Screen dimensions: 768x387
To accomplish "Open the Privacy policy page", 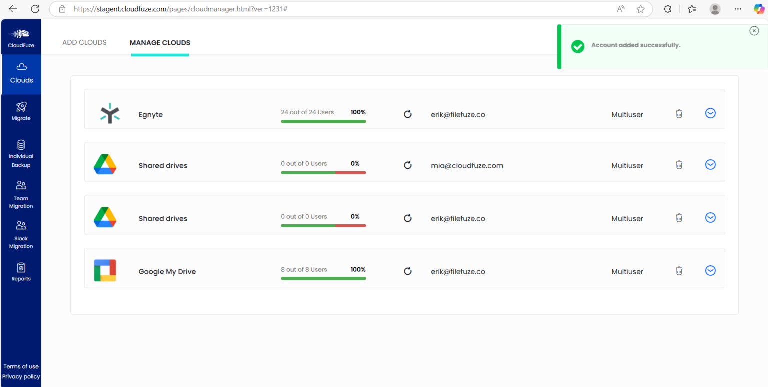I will pyautogui.click(x=21, y=377).
